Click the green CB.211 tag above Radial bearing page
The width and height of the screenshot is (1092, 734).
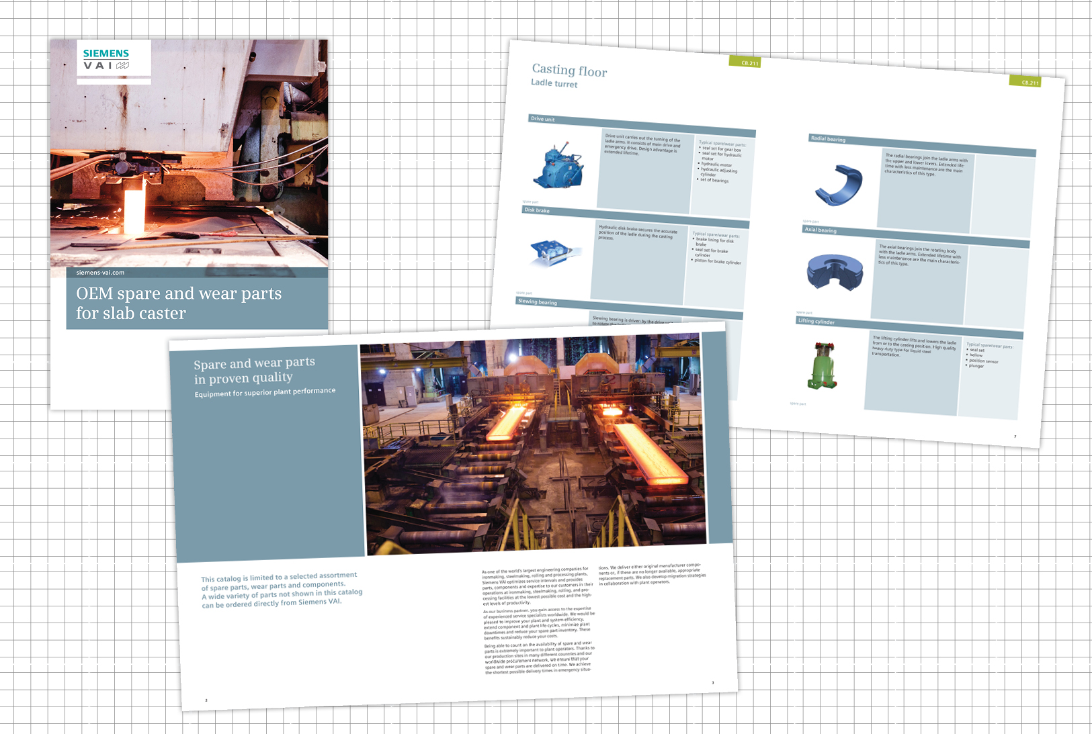1026,81
